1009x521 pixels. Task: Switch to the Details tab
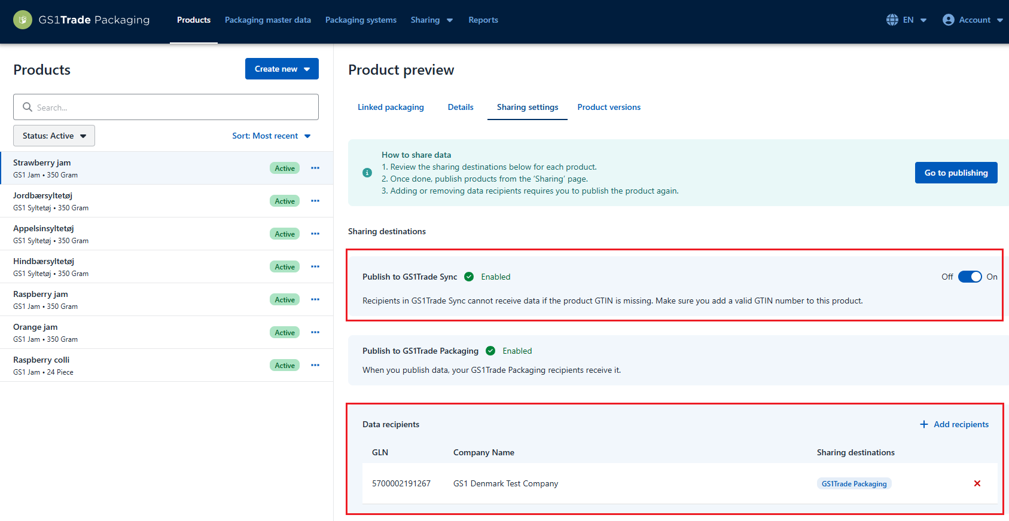pyautogui.click(x=461, y=107)
